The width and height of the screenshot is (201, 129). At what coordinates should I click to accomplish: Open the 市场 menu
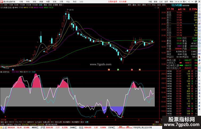tap(28, 2)
